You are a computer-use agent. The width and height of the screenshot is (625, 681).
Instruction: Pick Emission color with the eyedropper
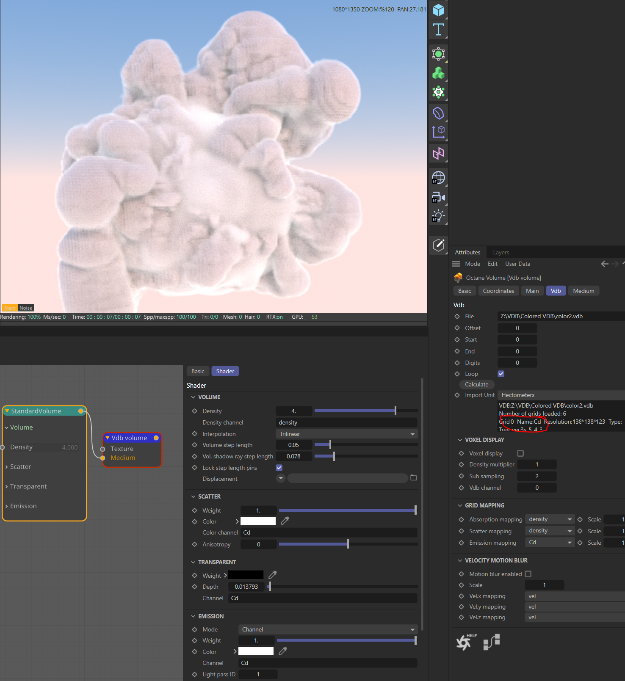click(x=283, y=651)
